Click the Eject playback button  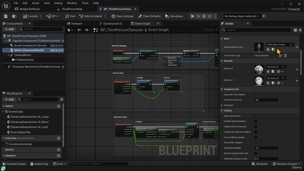(209, 16)
